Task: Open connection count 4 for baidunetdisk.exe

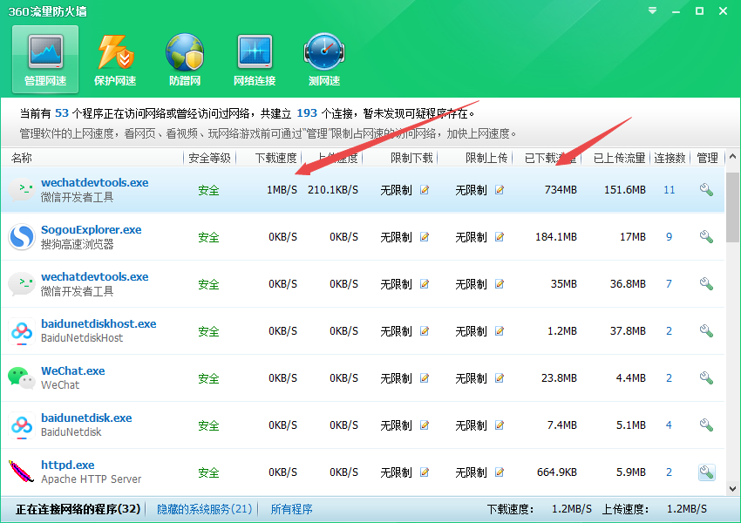Action: pyautogui.click(x=670, y=425)
